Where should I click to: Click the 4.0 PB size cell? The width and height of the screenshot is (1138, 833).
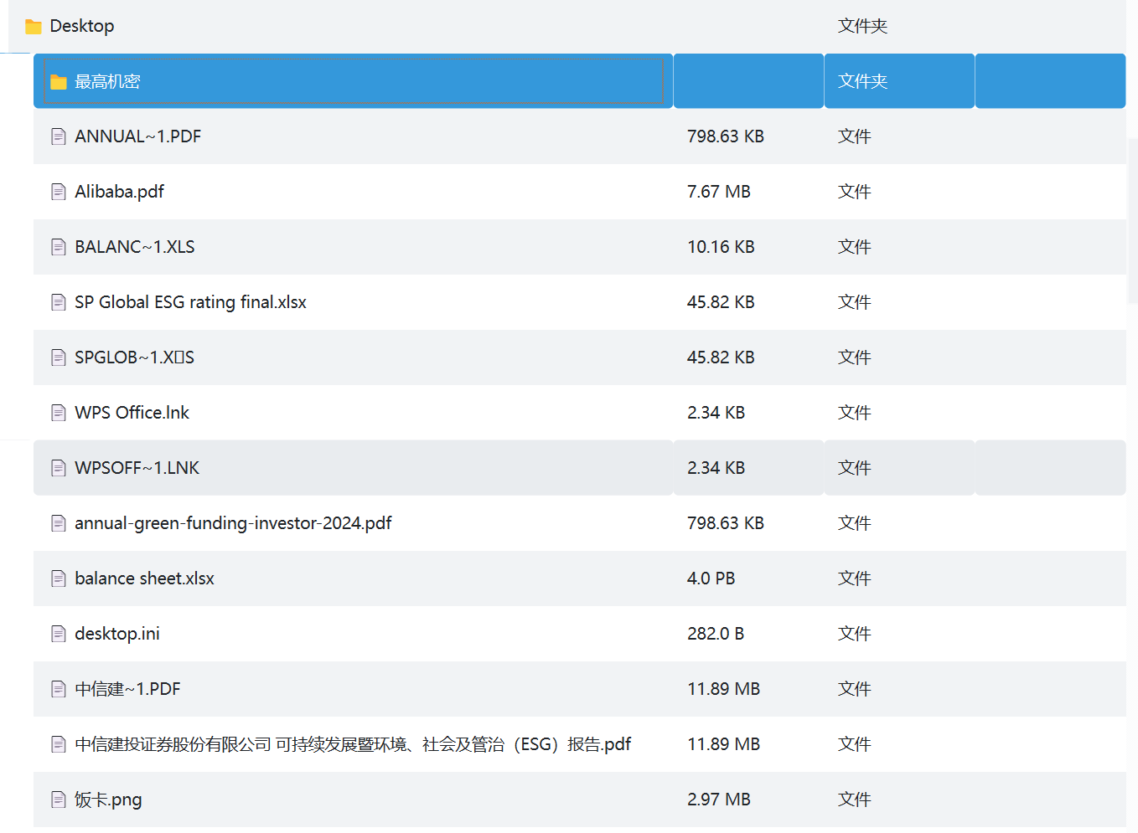coord(711,579)
